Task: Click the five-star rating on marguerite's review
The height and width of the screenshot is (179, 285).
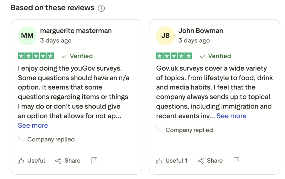Action: (x=36, y=56)
